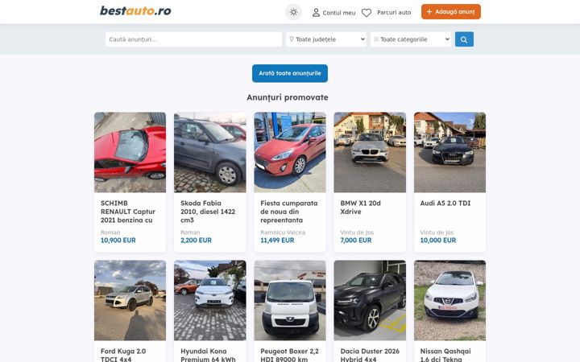Click the 2,200 EUR price

196,240
